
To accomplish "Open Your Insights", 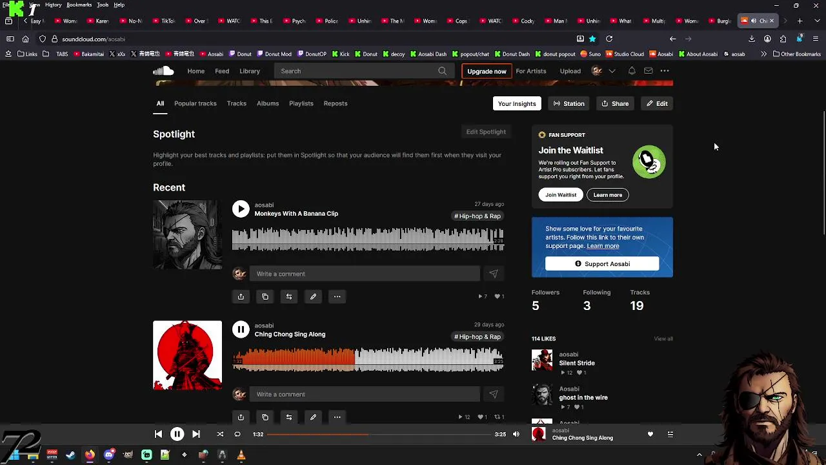I will point(517,103).
